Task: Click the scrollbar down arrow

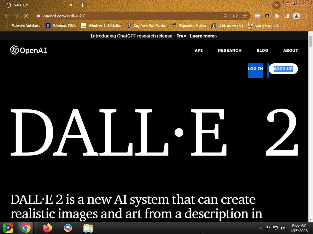Action: tap(311, 220)
